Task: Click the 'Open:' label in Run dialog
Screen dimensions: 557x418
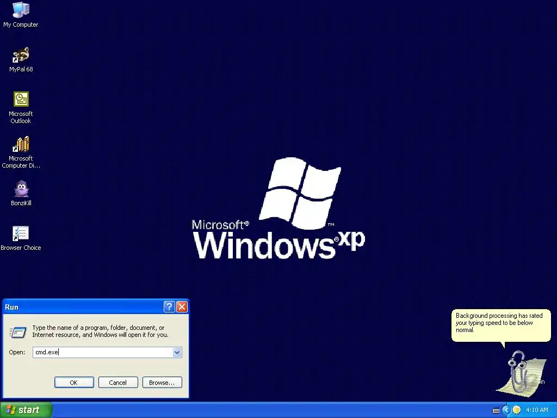Action: coord(17,352)
